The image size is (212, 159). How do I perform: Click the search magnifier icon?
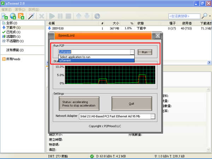tap(204, 16)
